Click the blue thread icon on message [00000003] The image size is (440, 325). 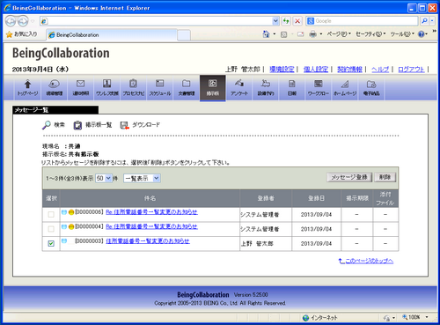tap(64, 241)
